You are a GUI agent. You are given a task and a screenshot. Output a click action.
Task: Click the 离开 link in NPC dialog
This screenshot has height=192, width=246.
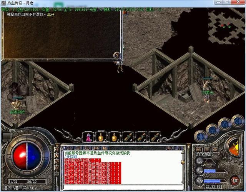pos(51,15)
